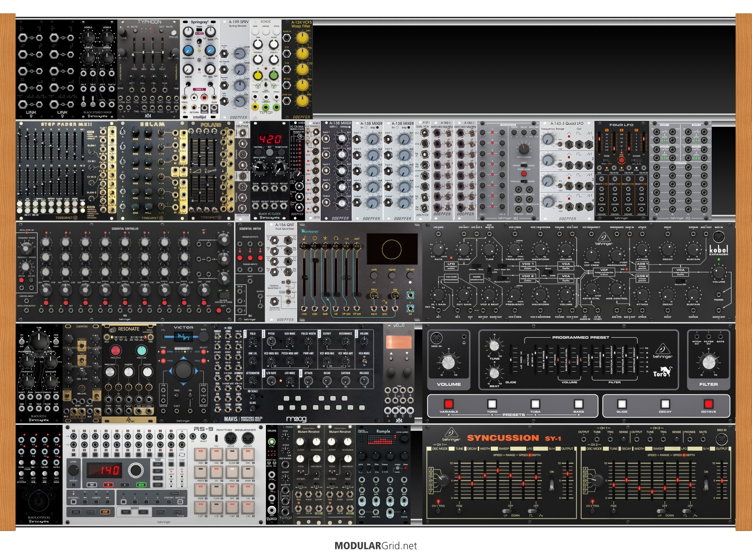
Task: Toggle the red OCTAVE button on Toro
Action: tap(708, 403)
